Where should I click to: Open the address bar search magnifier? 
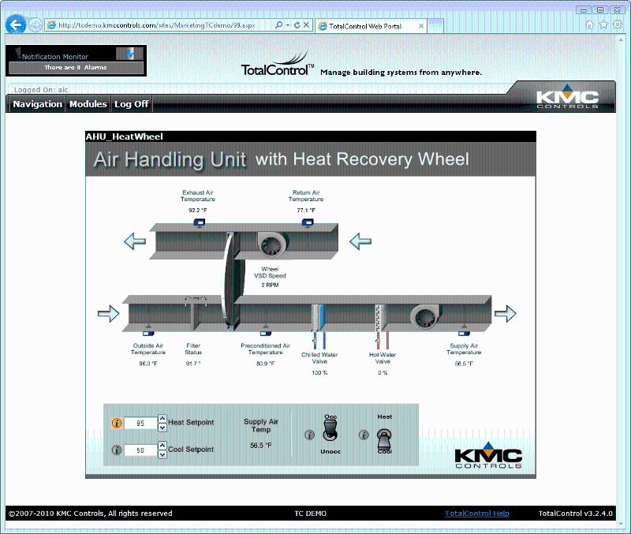pyautogui.click(x=278, y=25)
